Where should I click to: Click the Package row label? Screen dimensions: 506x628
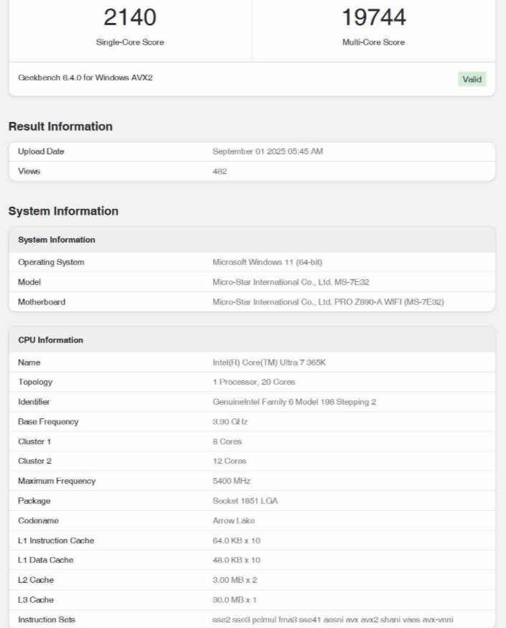tap(34, 501)
